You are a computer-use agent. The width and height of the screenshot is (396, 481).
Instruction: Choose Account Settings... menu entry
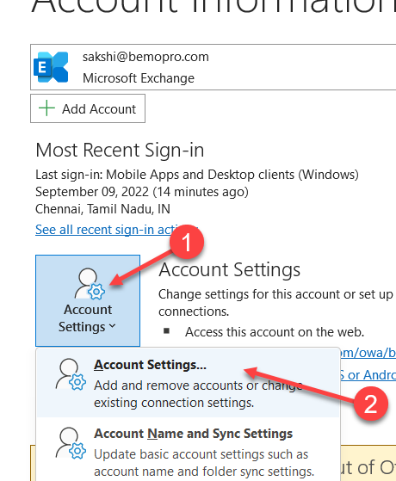188,383
